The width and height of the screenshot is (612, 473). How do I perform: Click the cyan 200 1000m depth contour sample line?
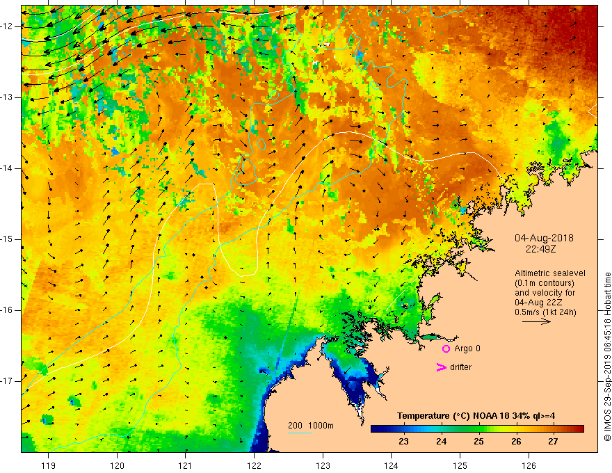[x=300, y=433]
